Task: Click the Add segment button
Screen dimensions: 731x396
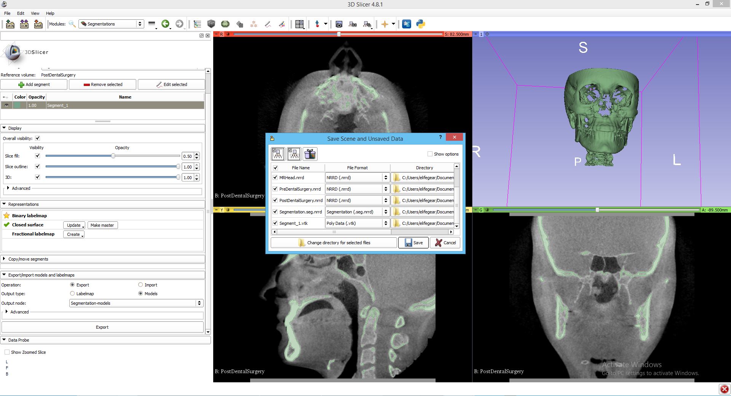Action: coord(34,84)
